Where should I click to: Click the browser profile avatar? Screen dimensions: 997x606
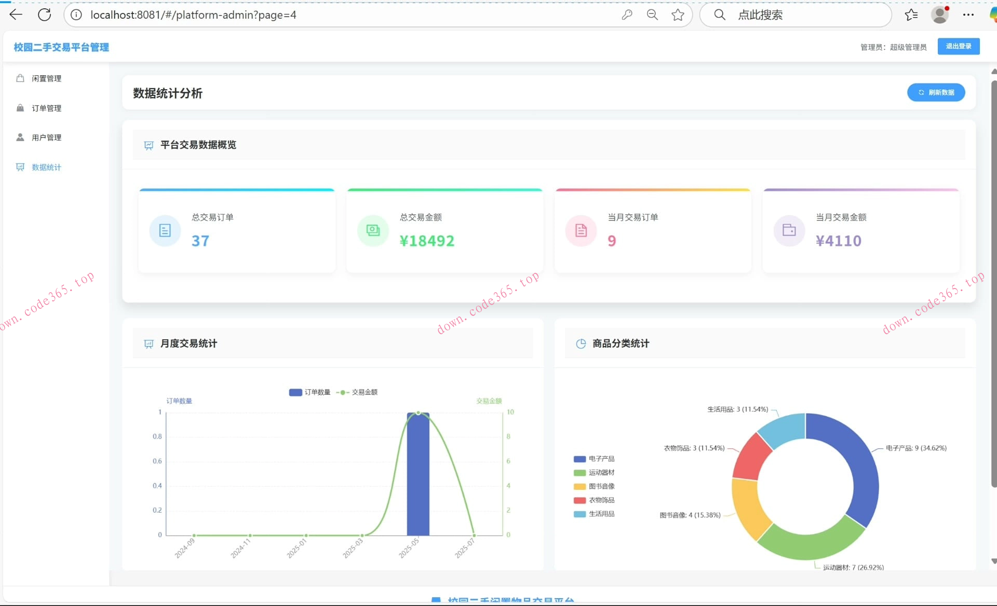click(939, 15)
